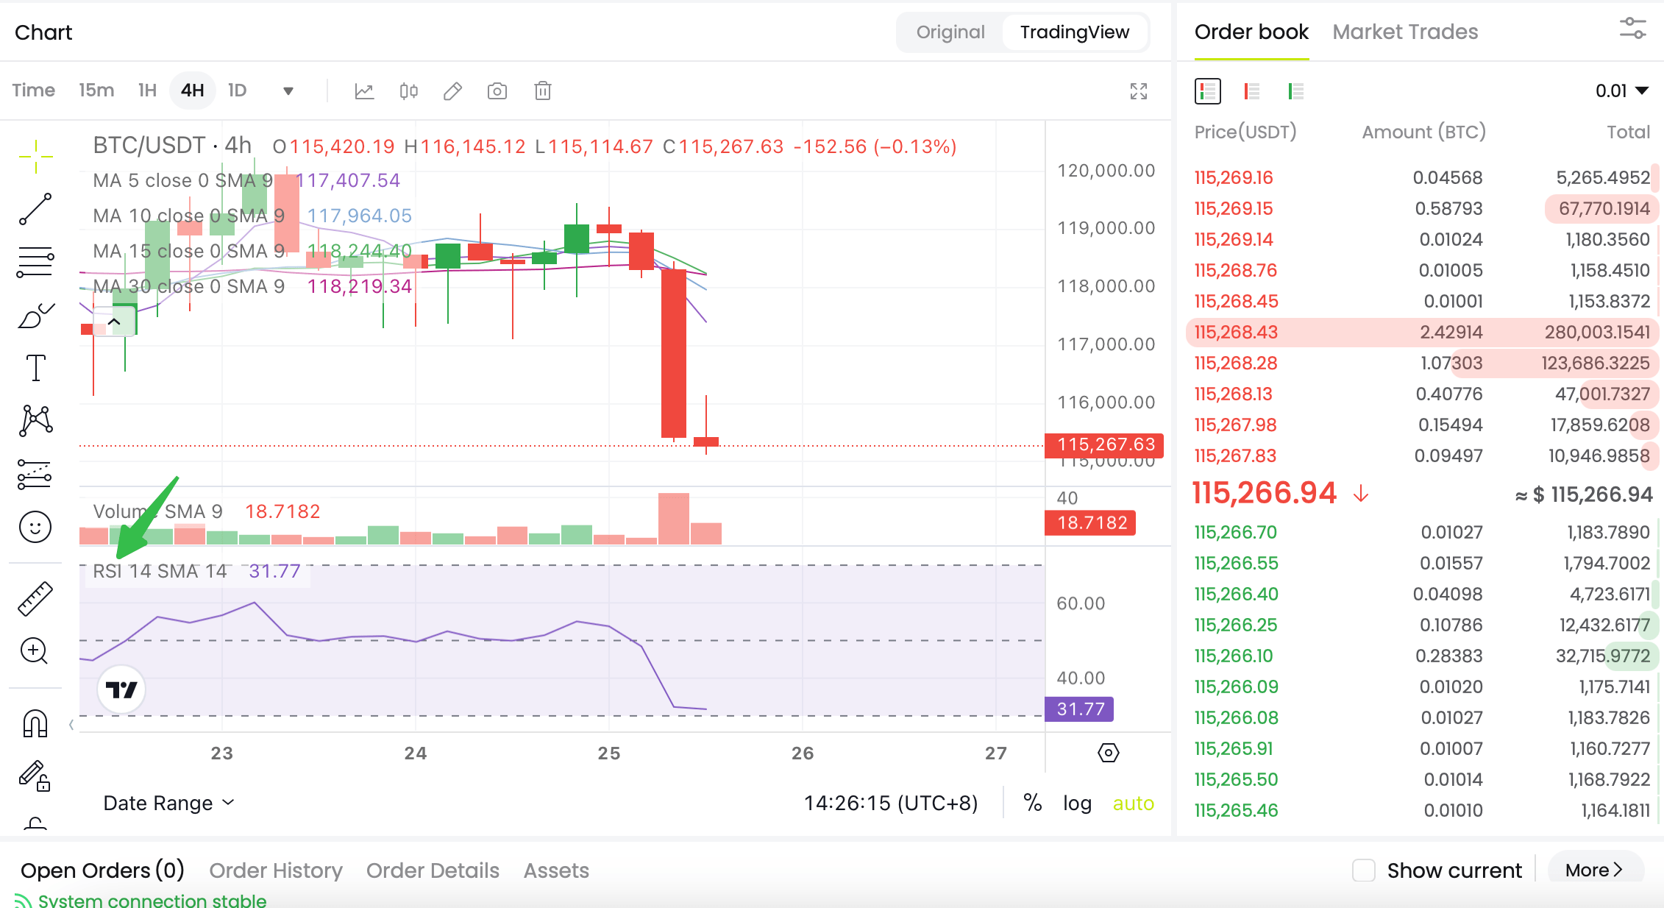Toggle percent scale mode
Viewport: 1664px width, 908px height.
click(x=1033, y=803)
